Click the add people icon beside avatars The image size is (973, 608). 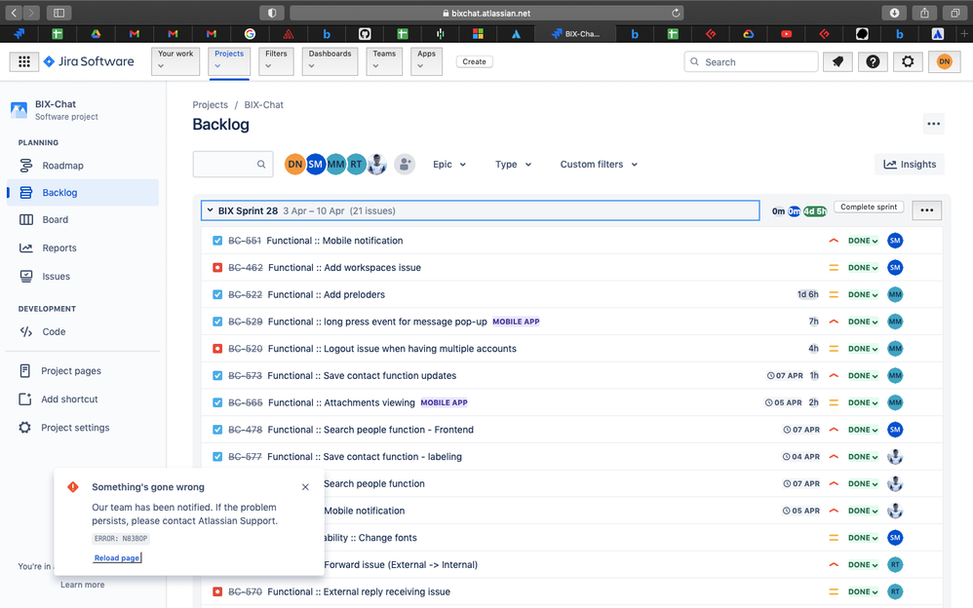[405, 165]
